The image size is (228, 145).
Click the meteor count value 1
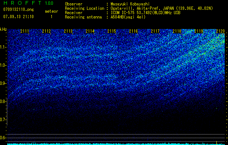click(x=51, y=17)
